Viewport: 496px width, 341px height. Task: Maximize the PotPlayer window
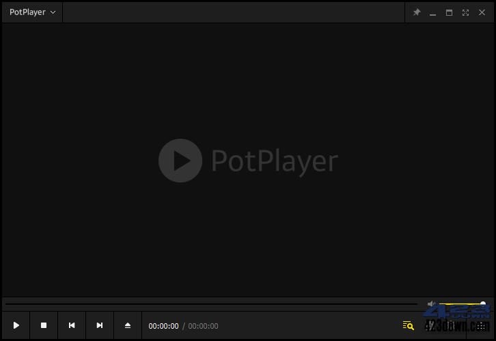449,13
